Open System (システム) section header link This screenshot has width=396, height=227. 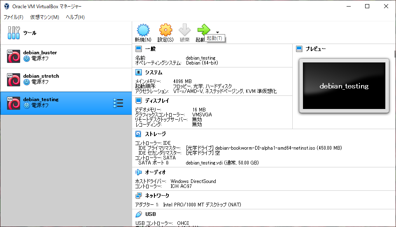click(154, 73)
